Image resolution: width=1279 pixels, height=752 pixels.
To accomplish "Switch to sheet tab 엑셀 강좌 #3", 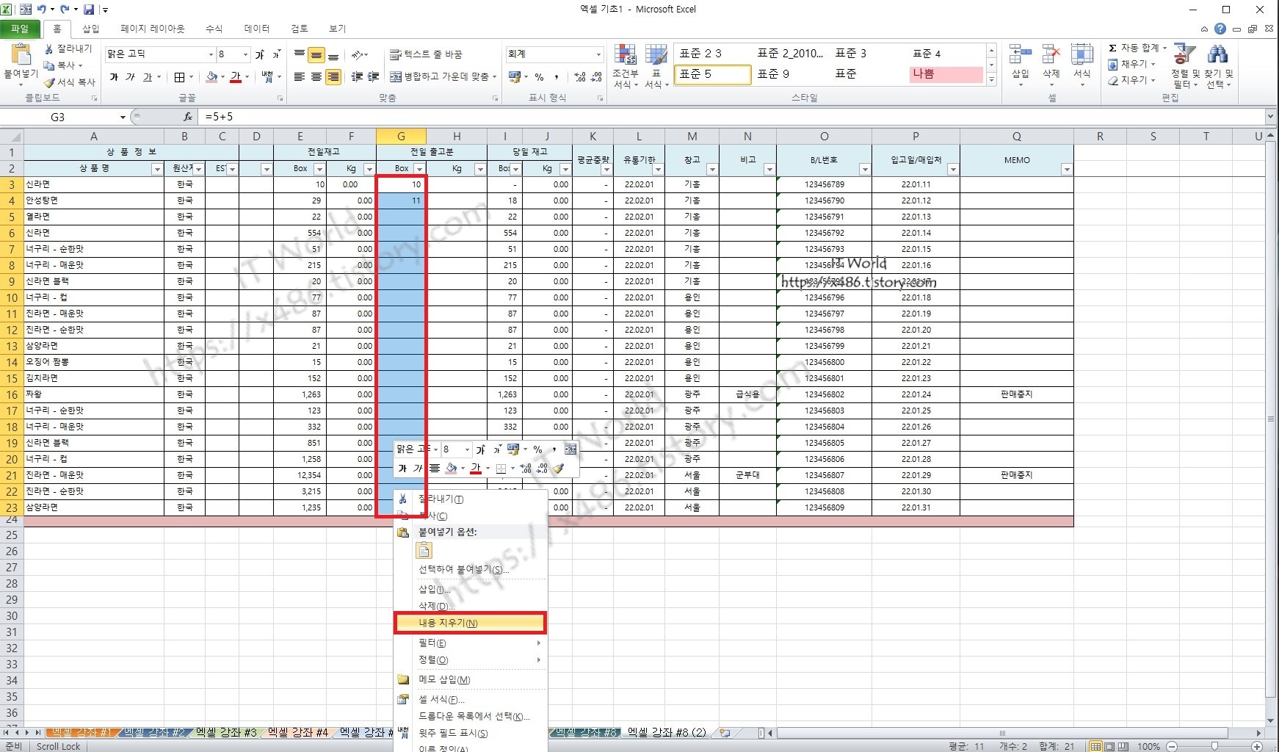I will click(x=225, y=732).
